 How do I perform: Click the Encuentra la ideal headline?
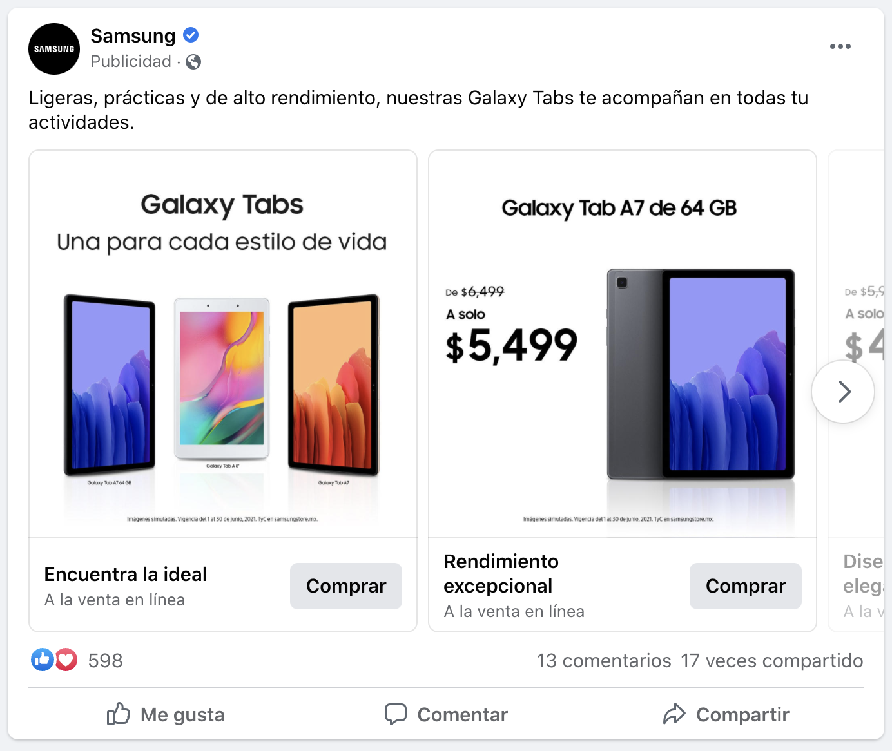(126, 575)
